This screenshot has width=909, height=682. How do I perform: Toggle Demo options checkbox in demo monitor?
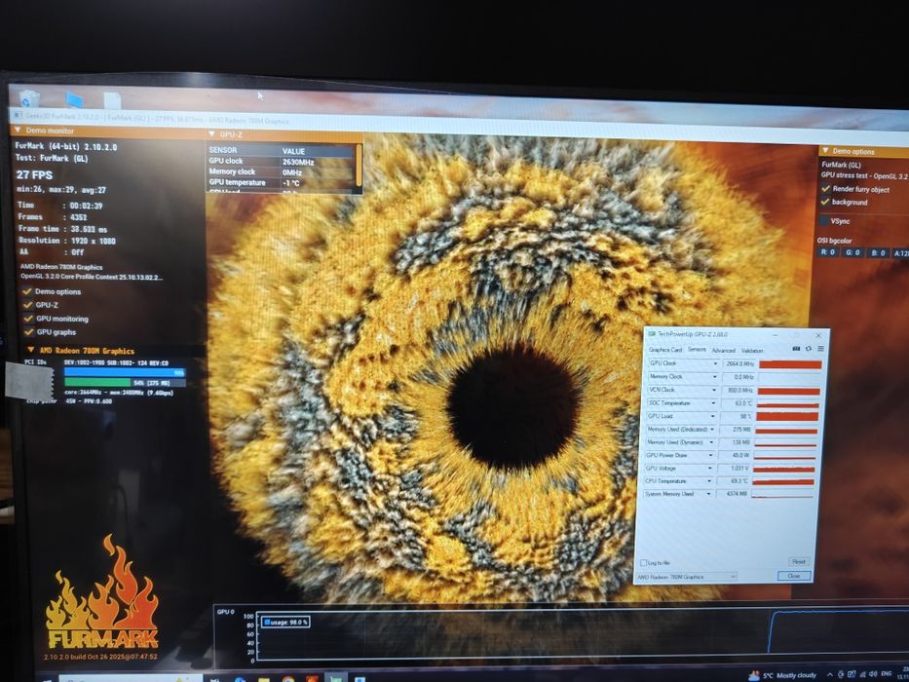[x=27, y=291]
